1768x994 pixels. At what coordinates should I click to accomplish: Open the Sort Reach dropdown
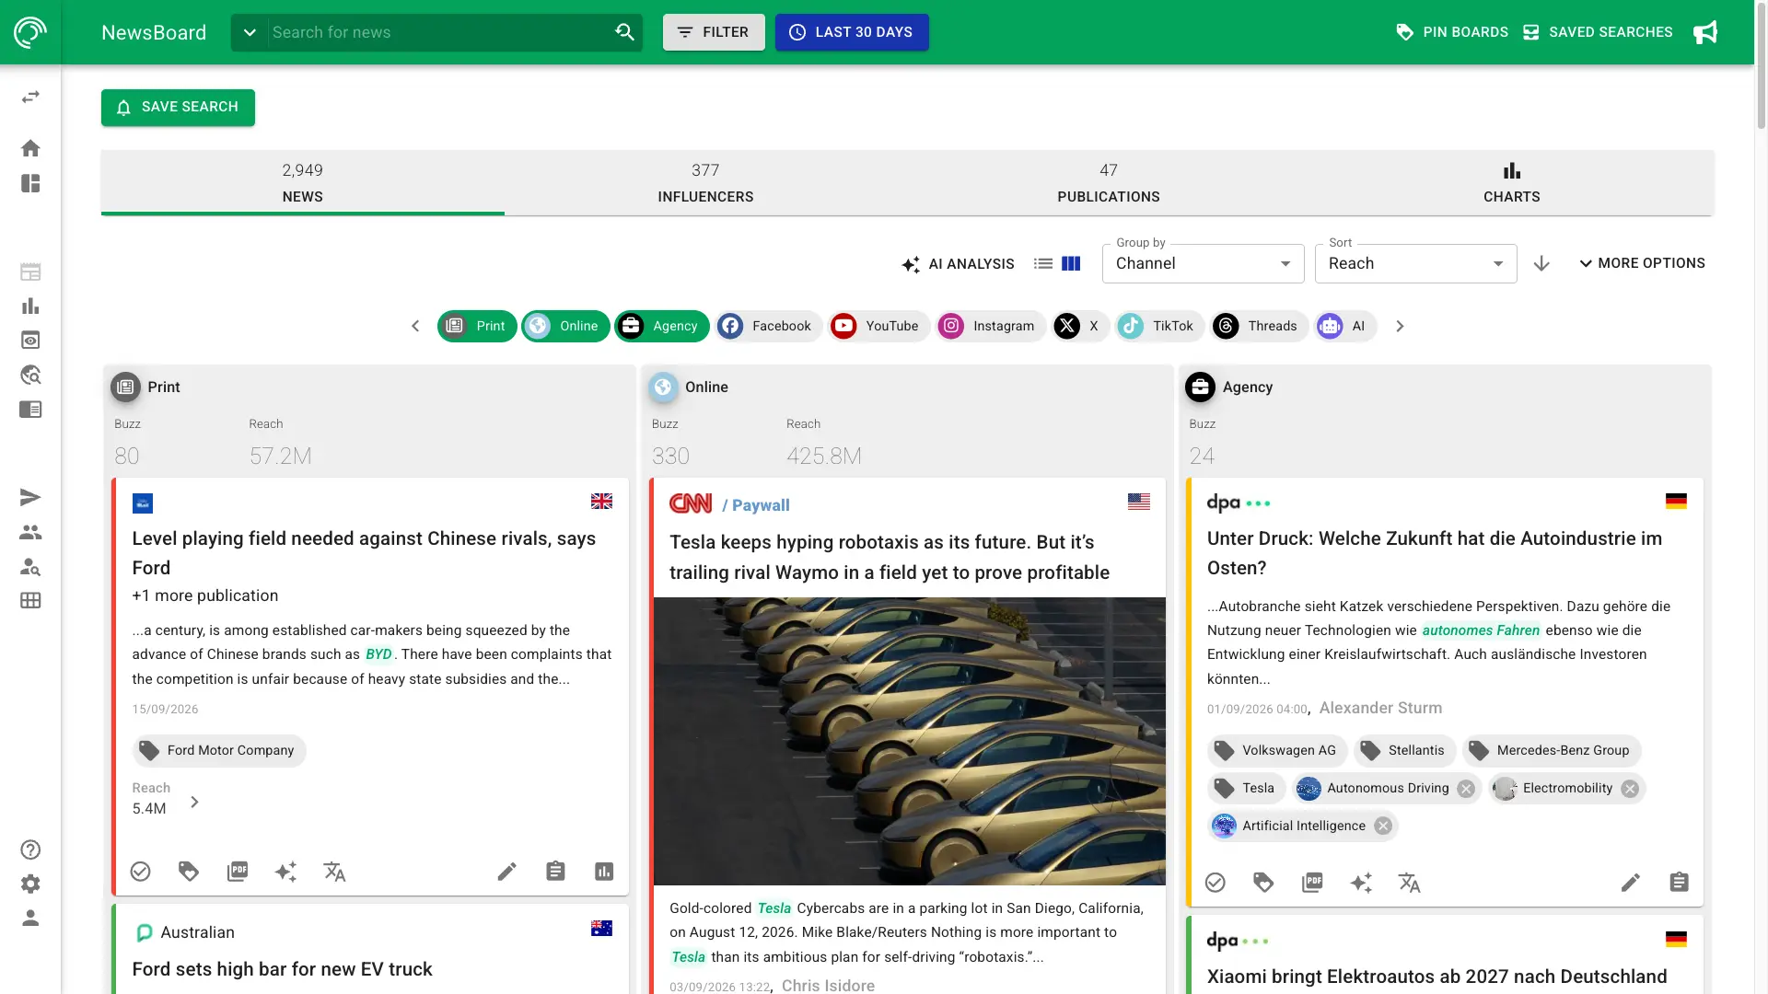[1415, 263]
